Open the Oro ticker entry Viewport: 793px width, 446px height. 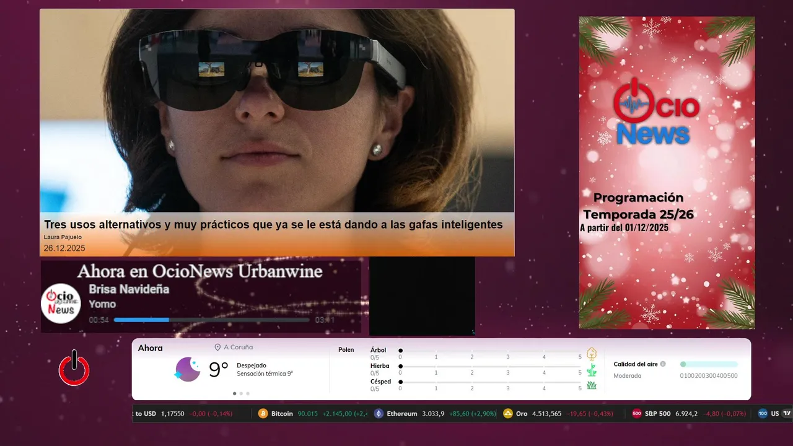[559, 414]
